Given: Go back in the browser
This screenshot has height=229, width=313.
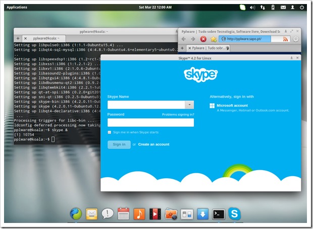Looking at the screenshot, I should click(183, 39).
